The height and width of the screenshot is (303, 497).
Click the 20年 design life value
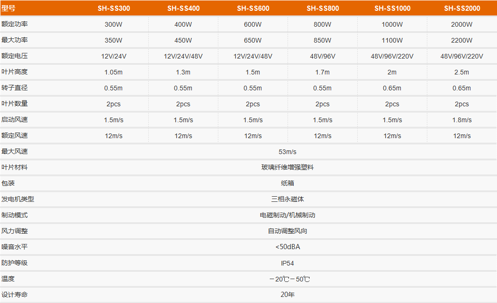coord(288,295)
